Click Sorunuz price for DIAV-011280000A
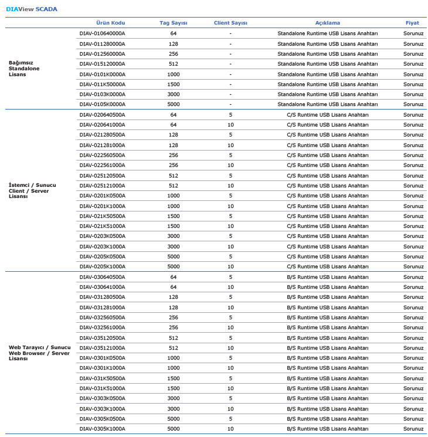428x437 pixels. (x=413, y=44)
